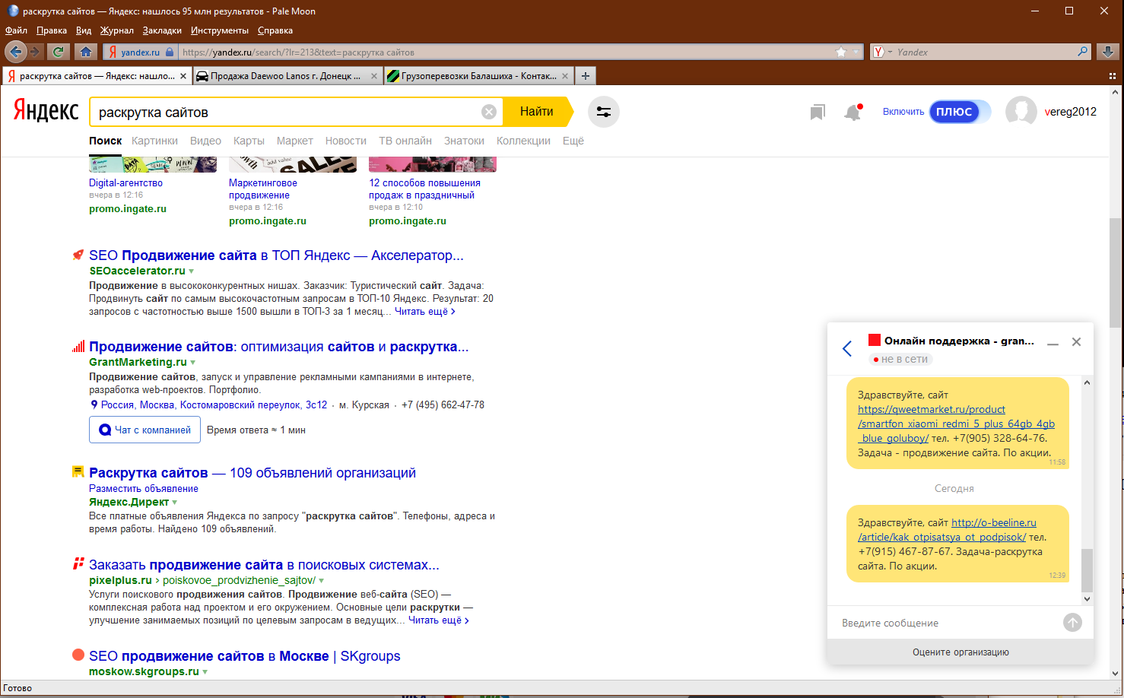The width and height of the screenshot is (1124, 698).
Task: Close the 'Грузоперевозки Балашиха' tab
Action: tap(565, 76)
